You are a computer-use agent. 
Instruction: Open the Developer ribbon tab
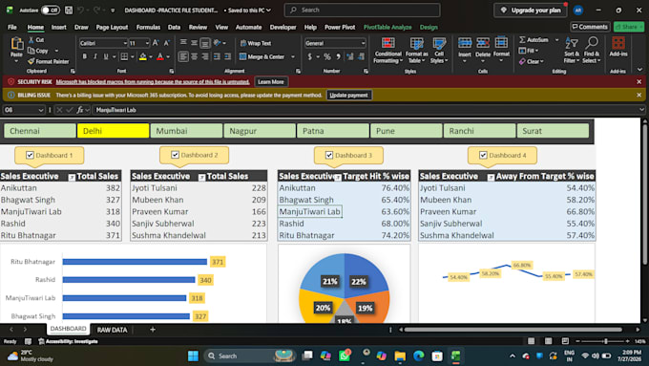coord(283,27)
